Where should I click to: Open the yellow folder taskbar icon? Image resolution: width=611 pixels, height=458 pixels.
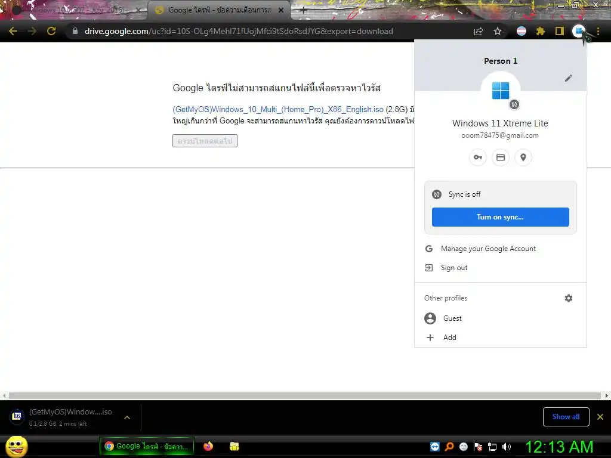[x=234, y=446]
